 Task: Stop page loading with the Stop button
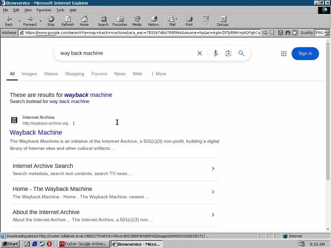pos(51,21)
